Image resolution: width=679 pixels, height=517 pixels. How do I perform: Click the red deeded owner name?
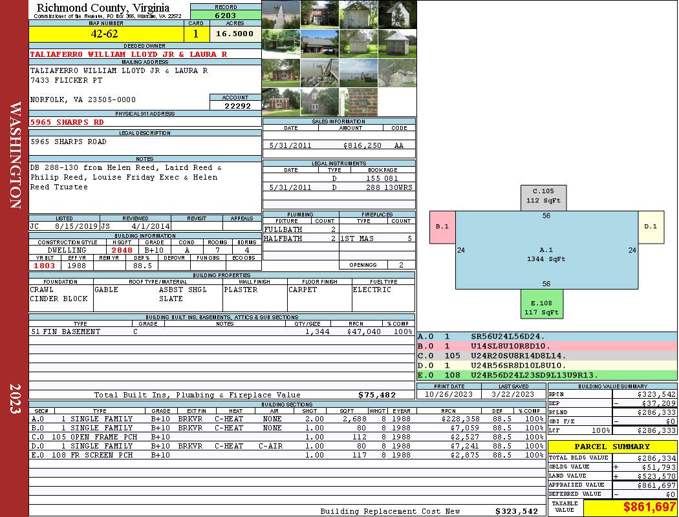pyautogui.click(x=129, y=54)
